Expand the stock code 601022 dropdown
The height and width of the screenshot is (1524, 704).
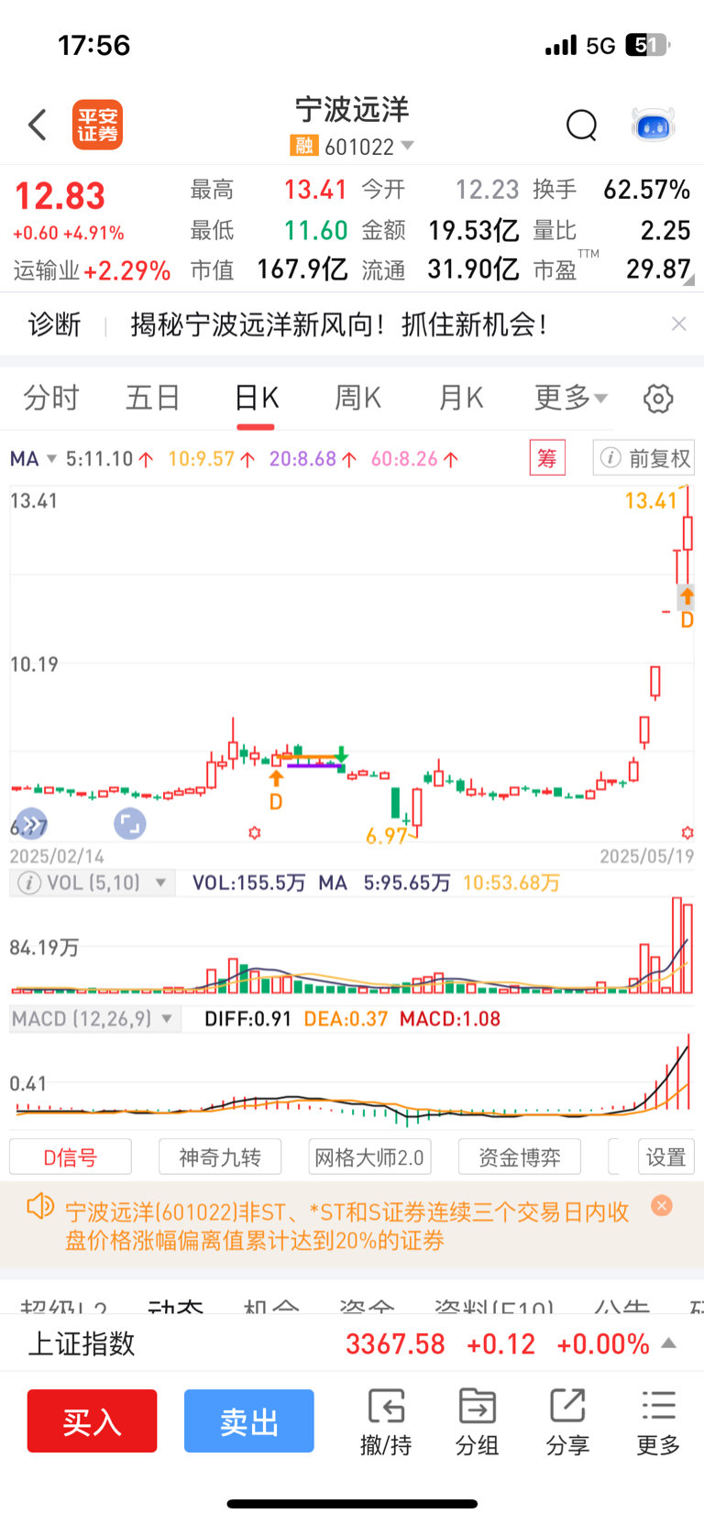coord(408,146)
